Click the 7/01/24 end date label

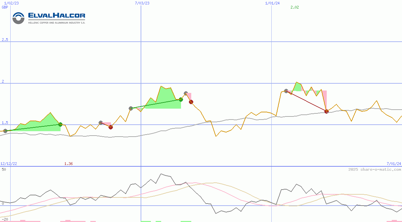pos(393,164)
